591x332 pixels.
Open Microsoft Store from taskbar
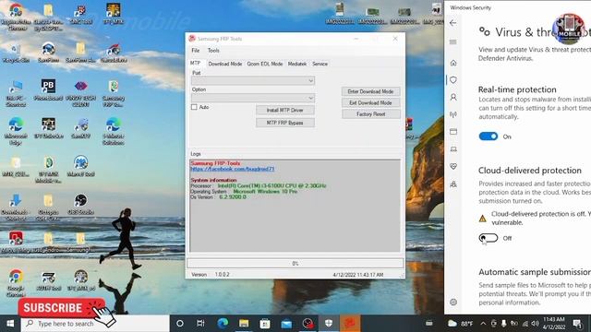point(265,324)
